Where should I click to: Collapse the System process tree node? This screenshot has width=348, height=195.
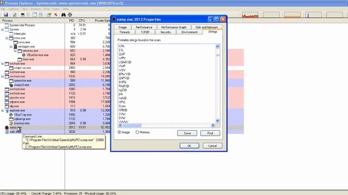coord(2,29)
